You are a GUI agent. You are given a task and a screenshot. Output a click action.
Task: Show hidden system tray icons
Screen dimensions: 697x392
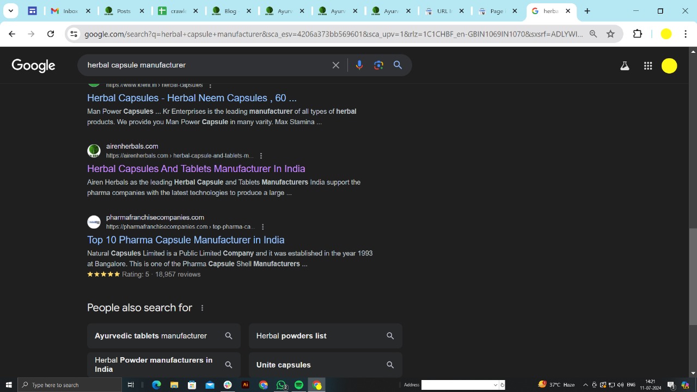tap(585, 385)
